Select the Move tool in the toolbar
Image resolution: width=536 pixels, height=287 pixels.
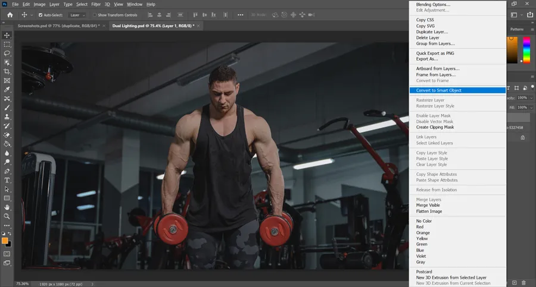pyautogui.click(x=7, y=35)
